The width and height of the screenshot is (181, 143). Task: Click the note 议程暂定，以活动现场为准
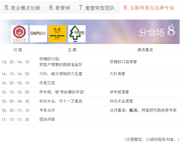152,139
